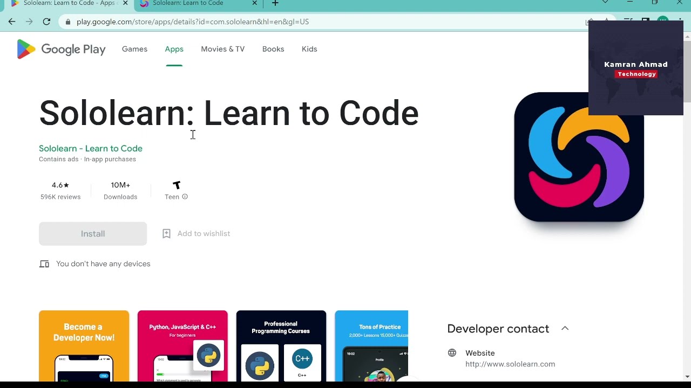Click the globe Website icon
Screen dimensions: 691x388
(x=452, y=353)
